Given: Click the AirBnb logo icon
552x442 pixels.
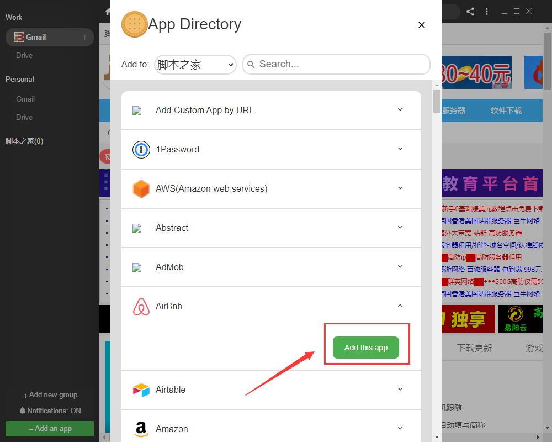Looking at the screenshot, I should 141,307.
